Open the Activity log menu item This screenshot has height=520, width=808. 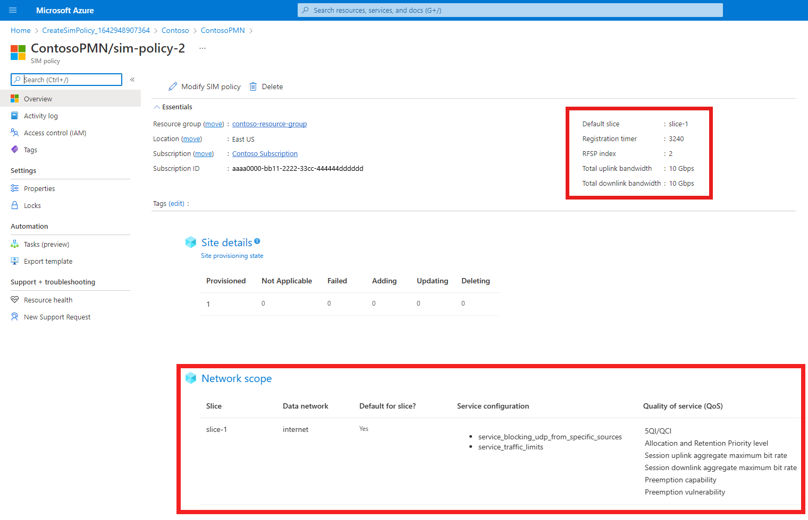pyautogui.click(x=70, y=116)
